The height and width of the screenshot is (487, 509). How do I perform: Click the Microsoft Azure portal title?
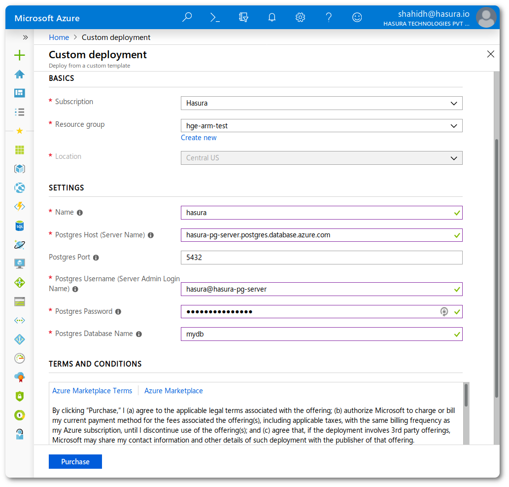coord(47,18)
